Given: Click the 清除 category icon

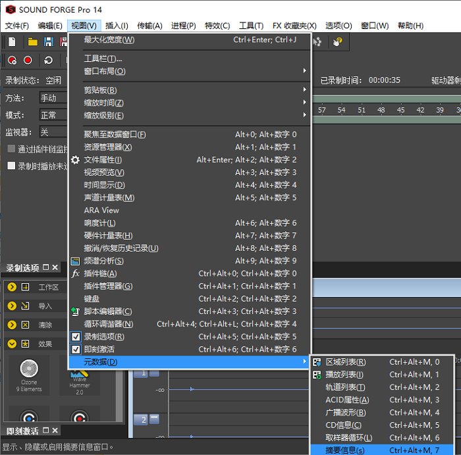Looking at the screenshot, I should (x=25, y=325).
